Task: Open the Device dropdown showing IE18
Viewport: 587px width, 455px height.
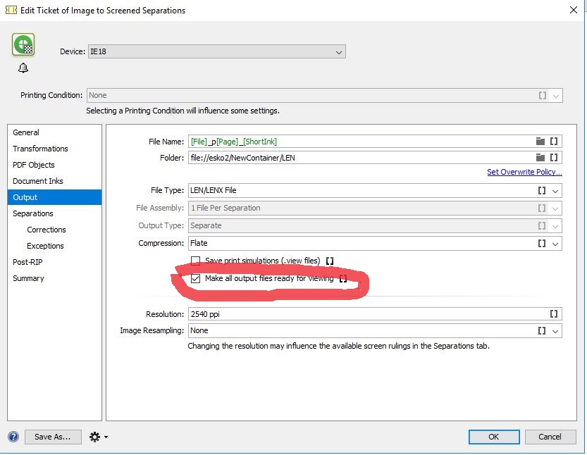Action: [217, 51]
